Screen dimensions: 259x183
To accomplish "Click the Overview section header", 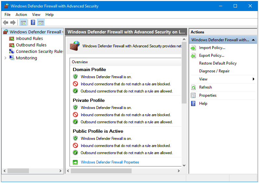I will (125, 62).
